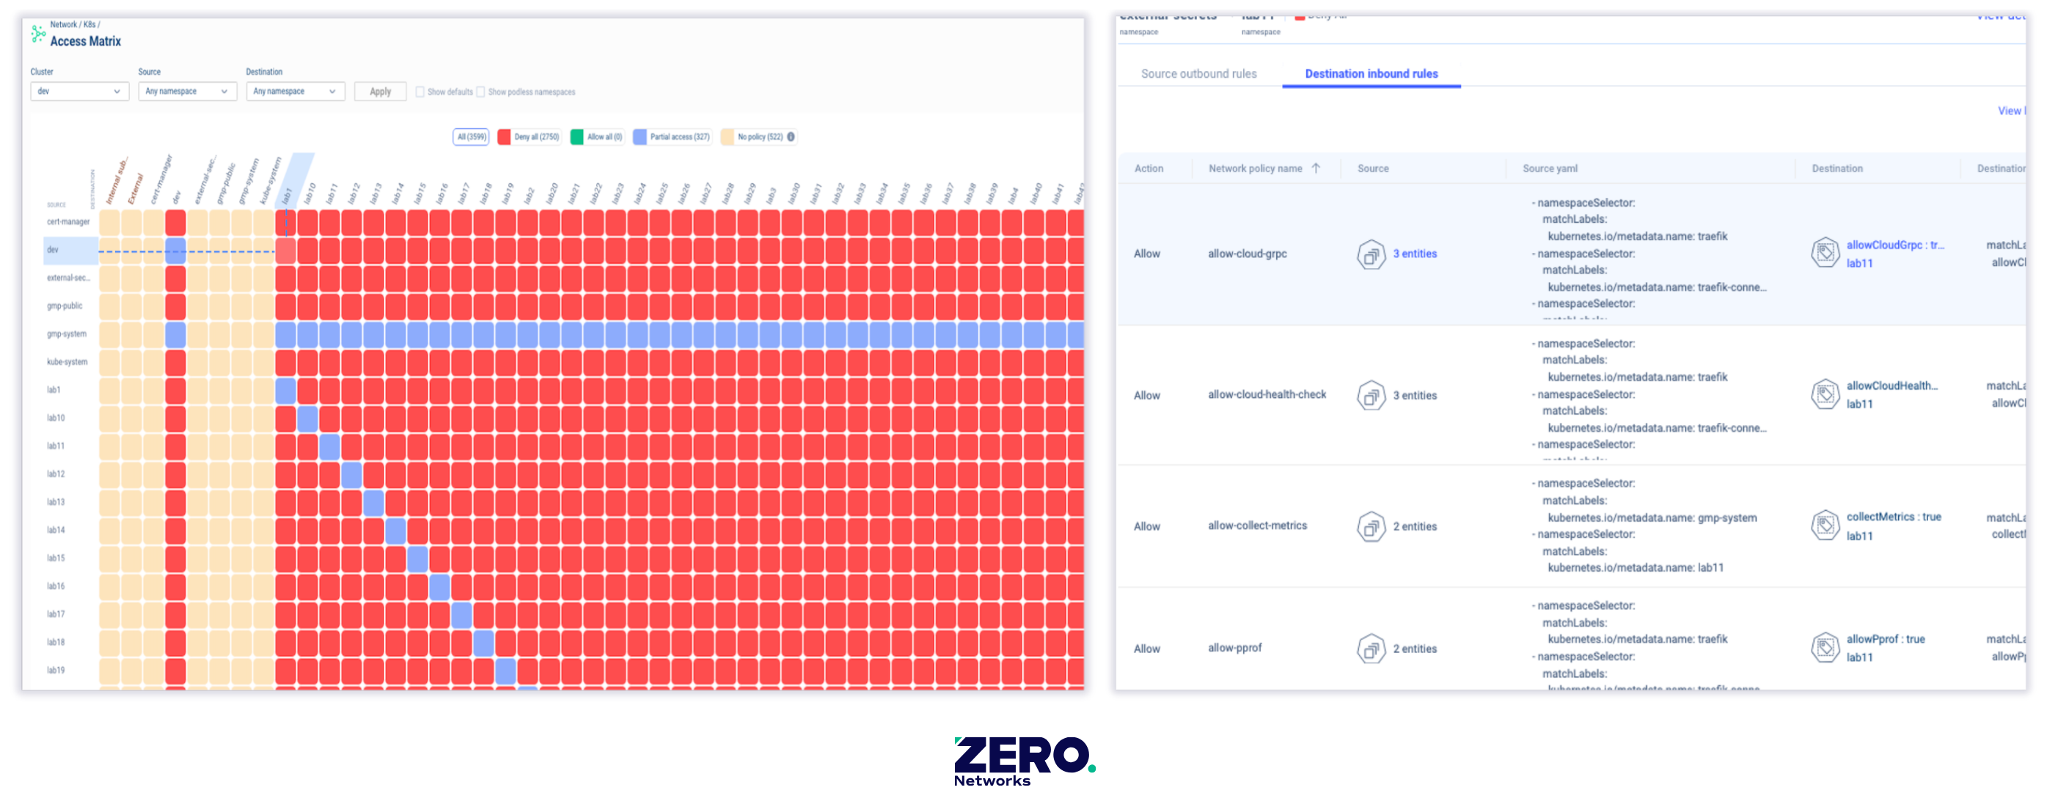Click the allowPprof destination label icon
This screenshot has height=801, width=2047.
[x=1826, y=648]
